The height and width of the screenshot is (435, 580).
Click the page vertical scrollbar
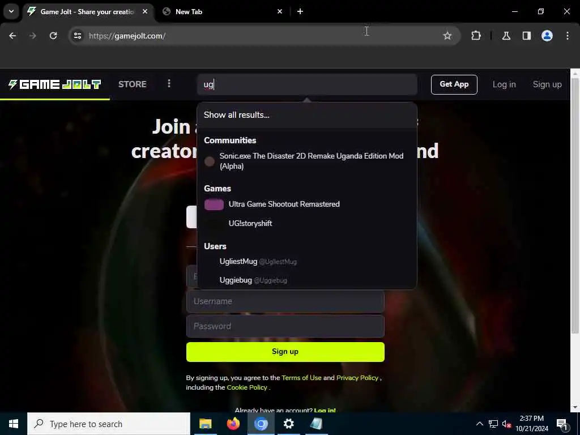575,205
